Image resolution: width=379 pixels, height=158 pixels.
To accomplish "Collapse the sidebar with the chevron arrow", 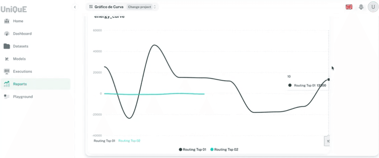I will click(x=75, y=7).
